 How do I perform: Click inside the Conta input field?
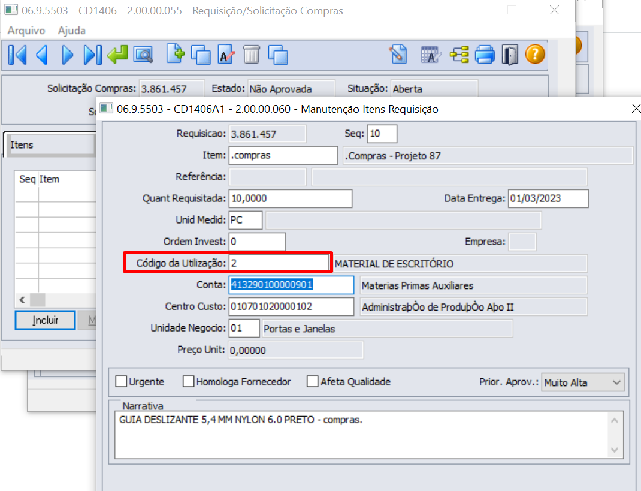pyautogui.click(x=291, y=285)
